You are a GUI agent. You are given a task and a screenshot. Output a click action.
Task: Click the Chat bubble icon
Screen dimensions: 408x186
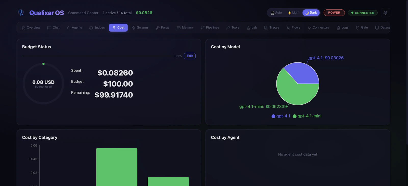(49, 28)
